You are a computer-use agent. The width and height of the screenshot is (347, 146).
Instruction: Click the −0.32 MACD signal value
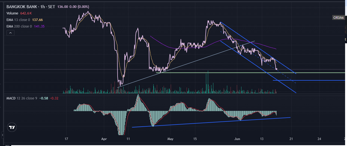pyautogui.click(x=54, y=98)
